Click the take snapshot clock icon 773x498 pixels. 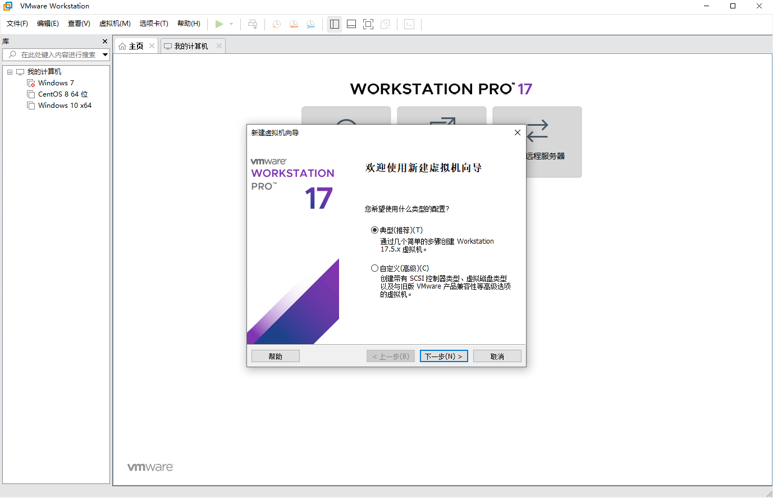click(276, 24)
